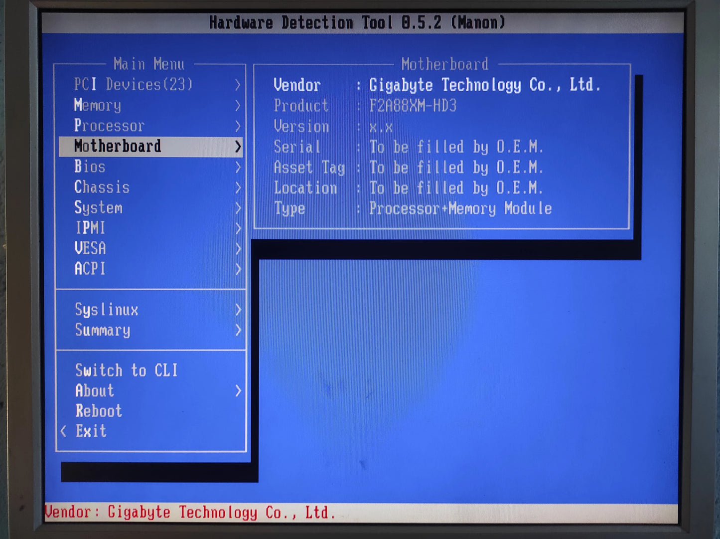Open the Summary menu entry
Viewport: 720px width, 539px height.
(150, 330)
